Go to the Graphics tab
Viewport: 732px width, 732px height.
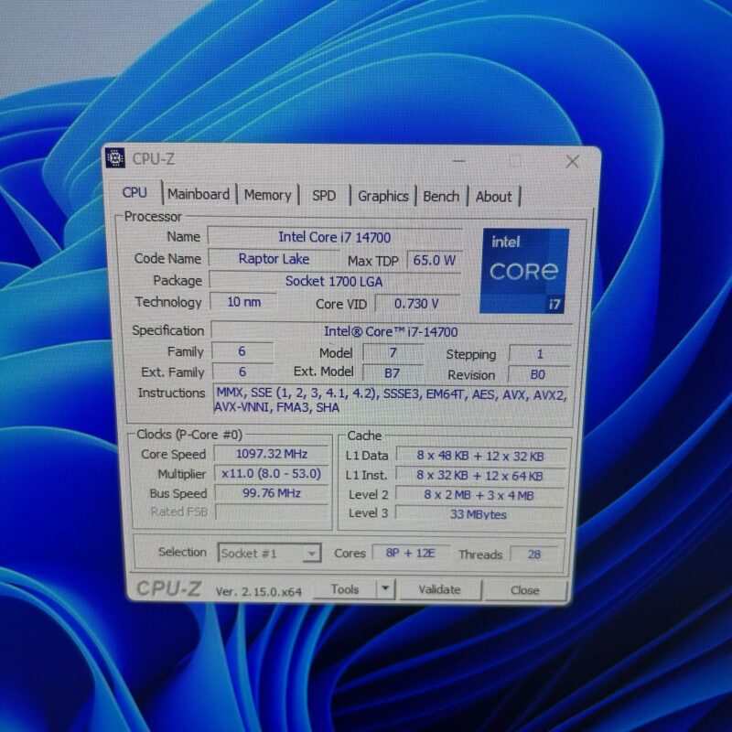382,196
